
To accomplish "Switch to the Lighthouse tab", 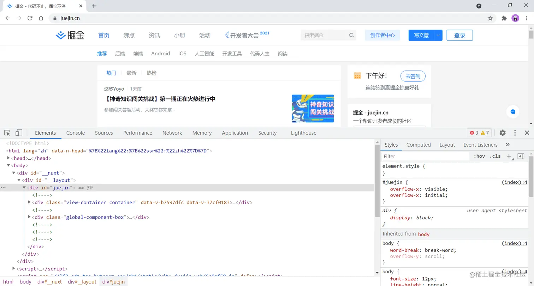I will [x=304, y=133].
